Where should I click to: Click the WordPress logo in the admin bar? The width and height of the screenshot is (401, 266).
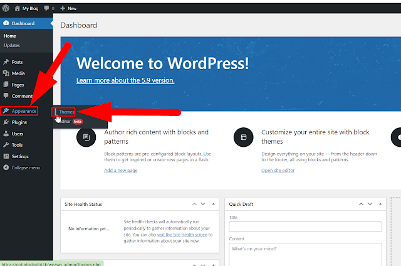6,8
